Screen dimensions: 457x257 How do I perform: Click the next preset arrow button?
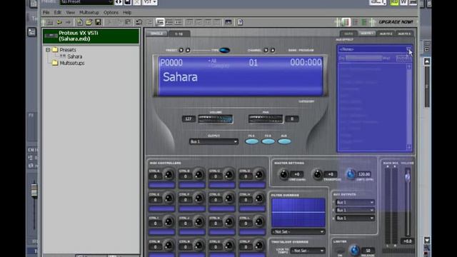pos(188,50)
